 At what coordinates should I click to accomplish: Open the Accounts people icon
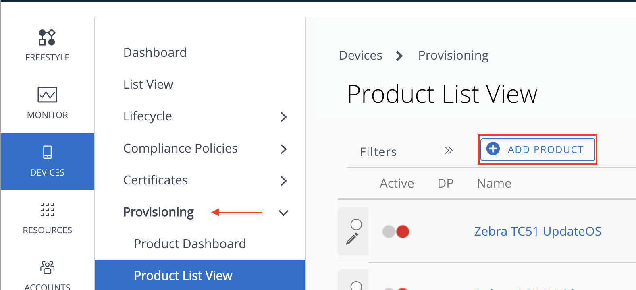(x=47, y=267)
